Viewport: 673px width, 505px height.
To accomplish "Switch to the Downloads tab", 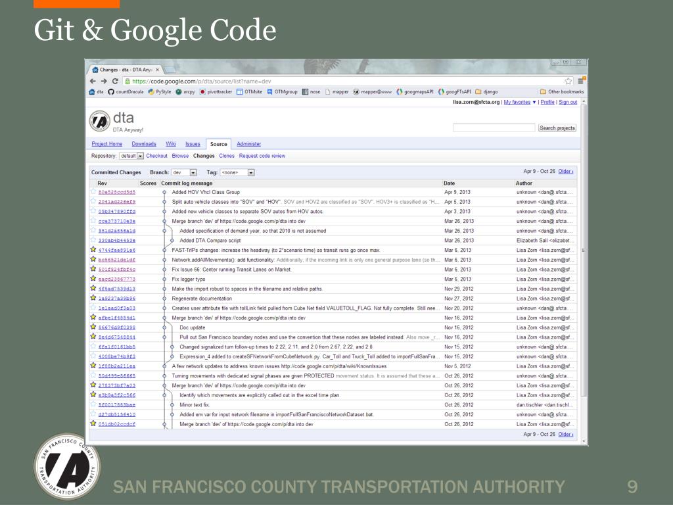I will (x=144, y=144).
